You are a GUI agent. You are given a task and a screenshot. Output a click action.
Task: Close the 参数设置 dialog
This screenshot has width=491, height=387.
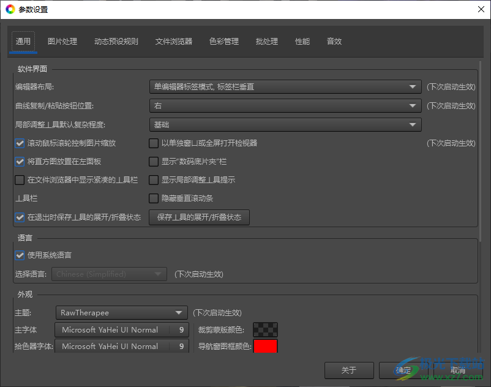(x=481, y=9)
